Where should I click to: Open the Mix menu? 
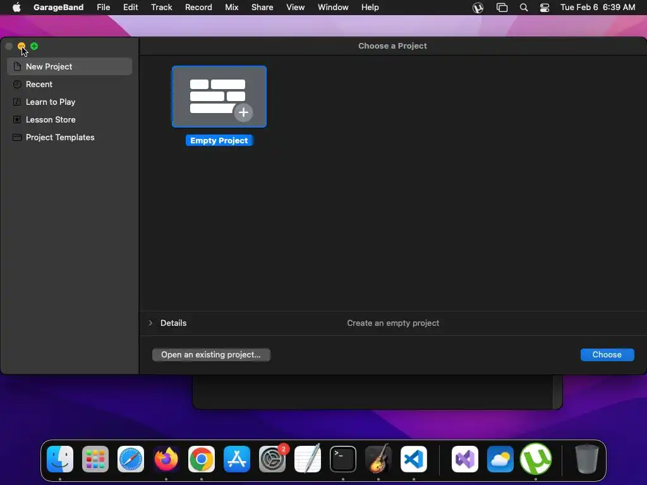pos(231,8)
